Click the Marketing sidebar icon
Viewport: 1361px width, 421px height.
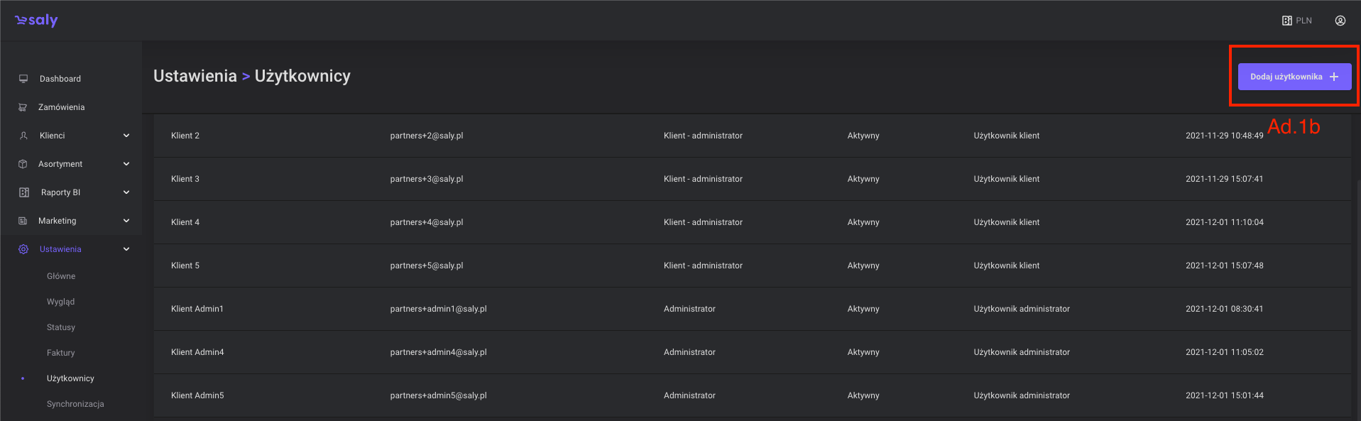[x=23, y=221]
